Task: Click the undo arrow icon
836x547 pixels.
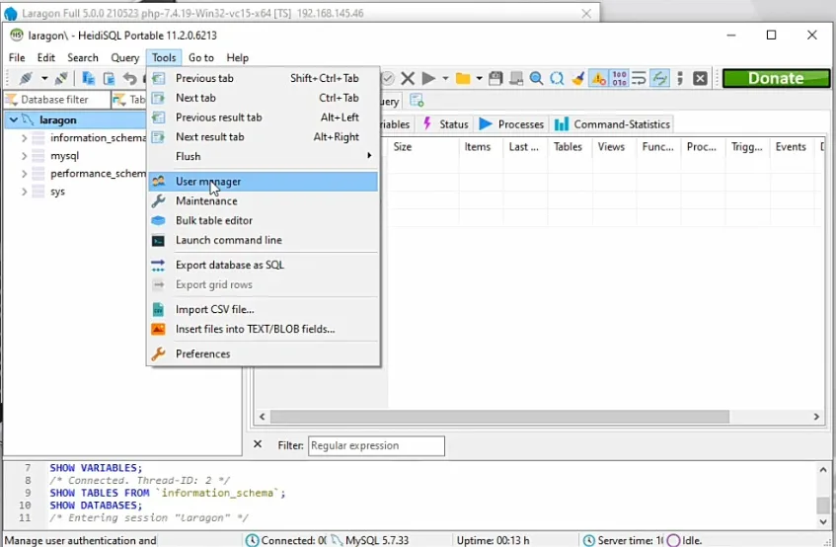Action: [129, 78]
